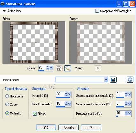Viewport: 136px width, 133px height.
Task: Toggle the preview magnifier icon next to Zoom
Action: click(x=68, y=68)
